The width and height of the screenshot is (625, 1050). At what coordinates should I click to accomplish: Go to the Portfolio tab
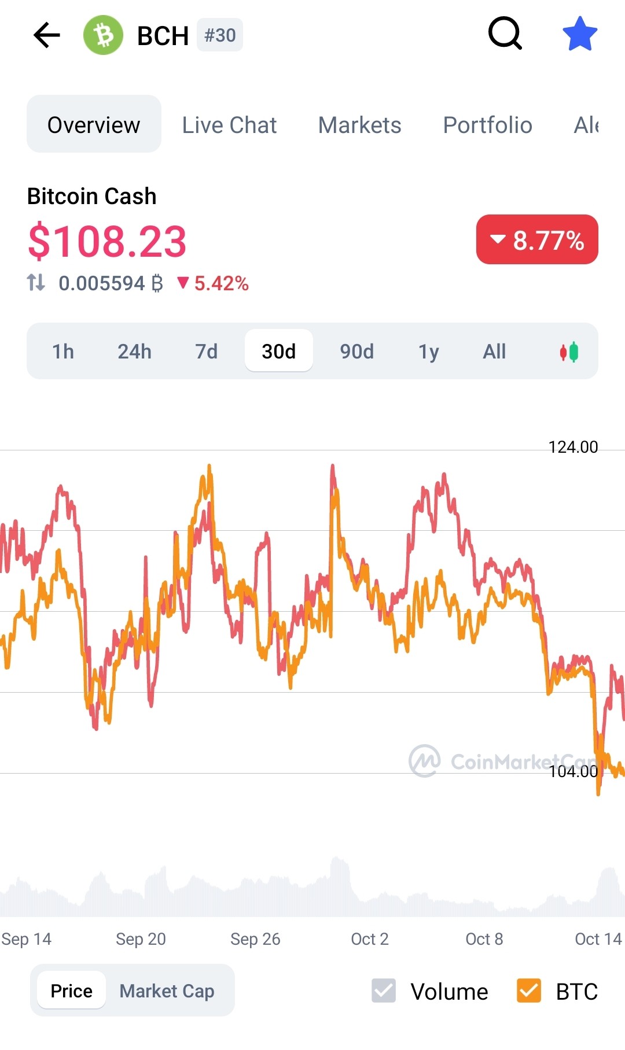click(x=487, y=125)
